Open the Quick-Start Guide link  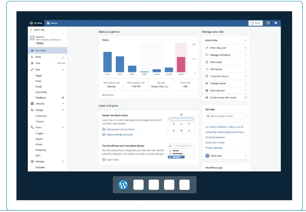(215, 142)
